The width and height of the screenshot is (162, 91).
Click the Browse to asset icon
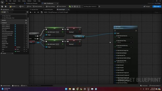6,7
